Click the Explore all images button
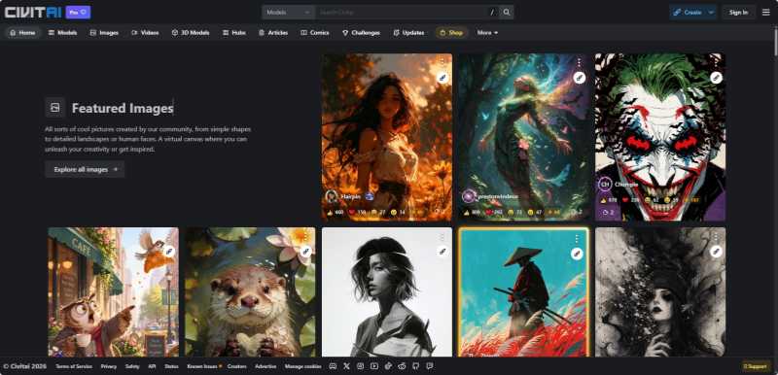 pos(85,169)
